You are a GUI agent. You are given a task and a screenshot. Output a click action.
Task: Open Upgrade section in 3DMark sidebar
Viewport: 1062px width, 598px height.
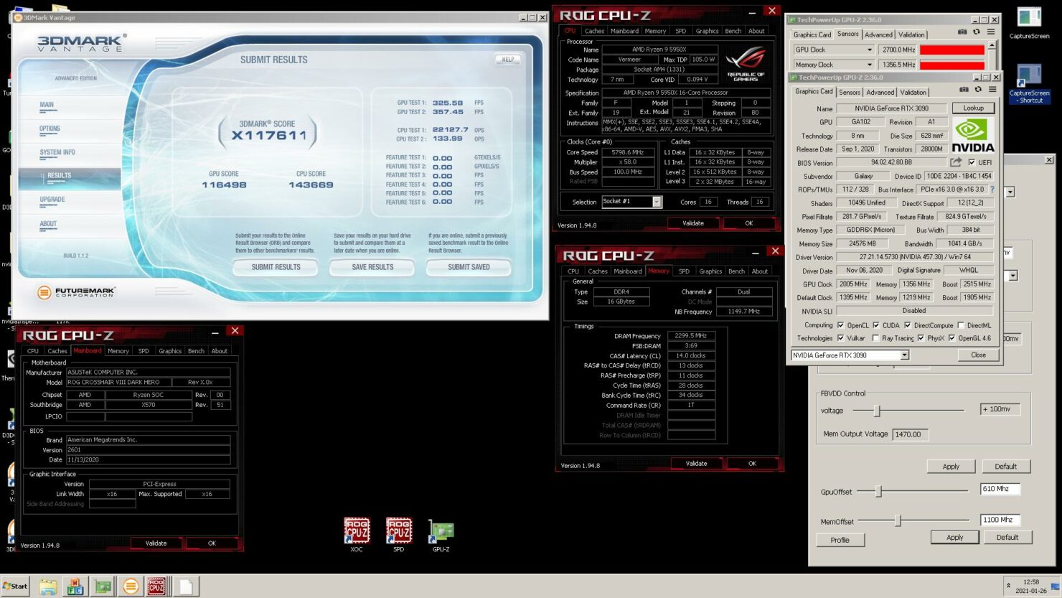tap(52, 200)
